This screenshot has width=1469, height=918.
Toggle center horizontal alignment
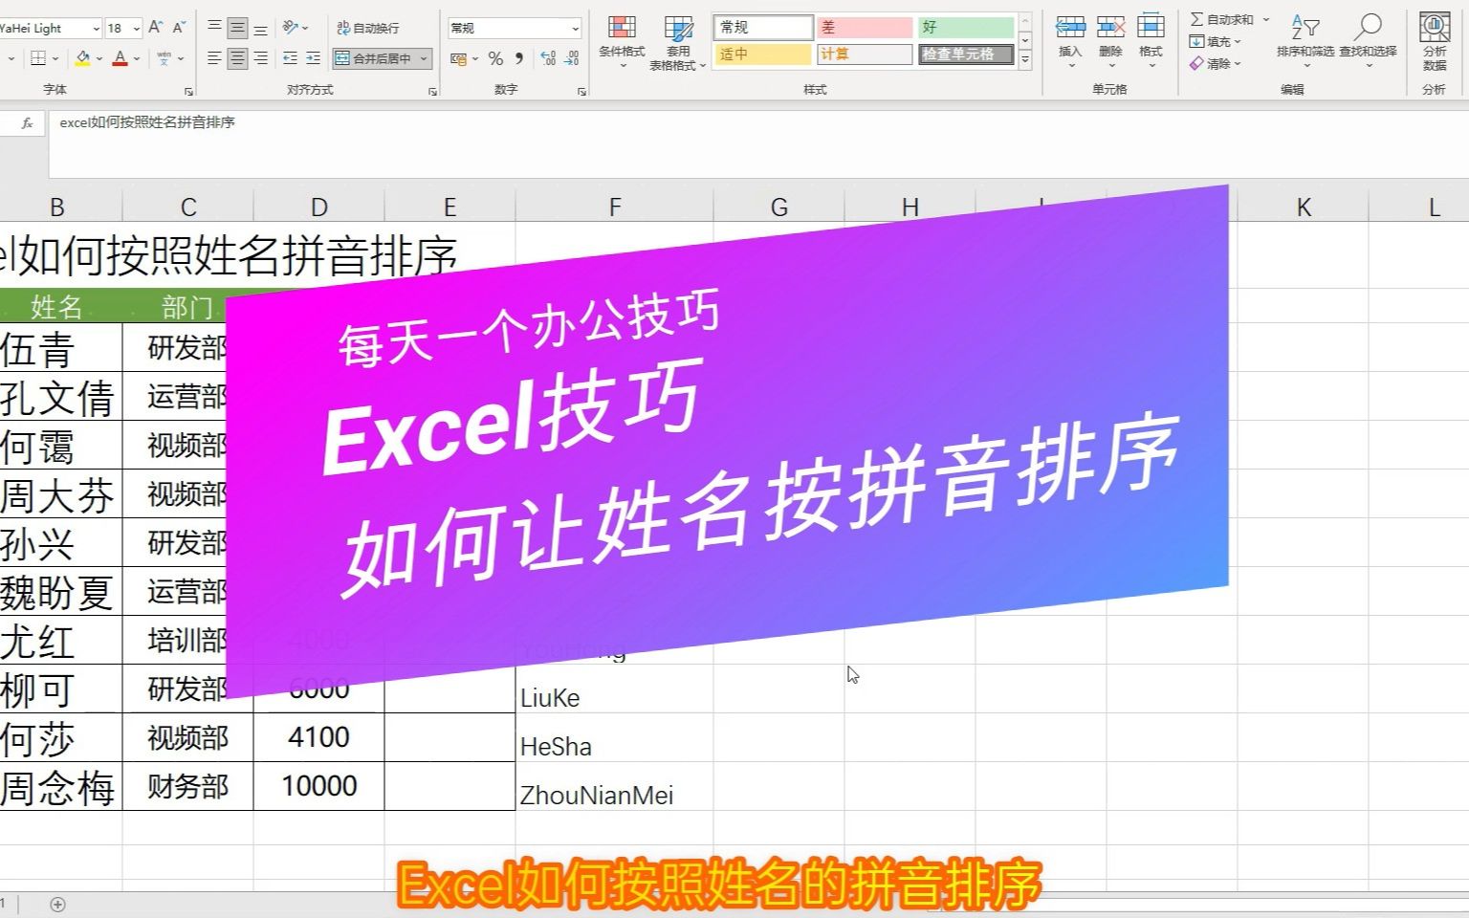click(237, 58)
